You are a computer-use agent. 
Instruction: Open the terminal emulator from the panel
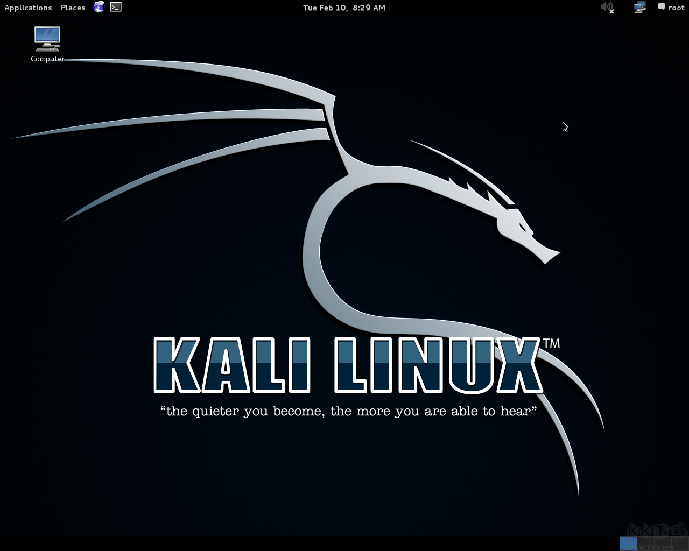(x=115, y=7)
